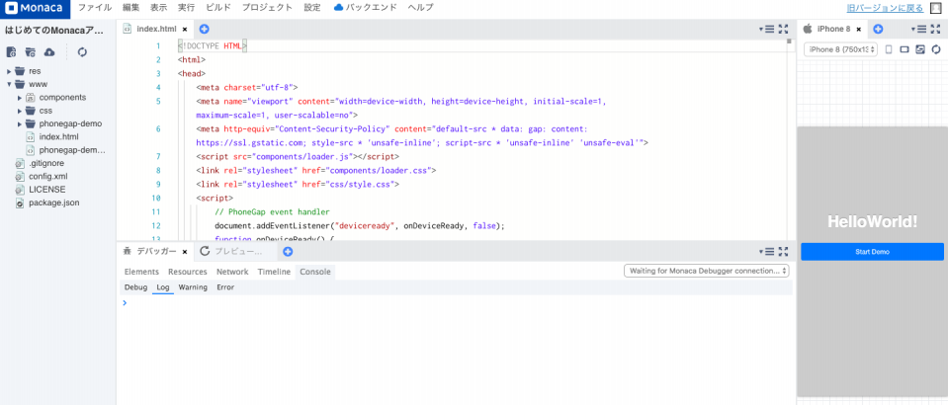Click the Monaca logo
This screenshot has width=948, height=405.
coord(35,8)
